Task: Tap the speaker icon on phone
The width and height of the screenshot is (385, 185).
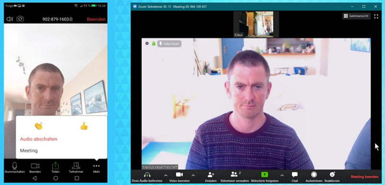Action: click(x=10, y=19)
